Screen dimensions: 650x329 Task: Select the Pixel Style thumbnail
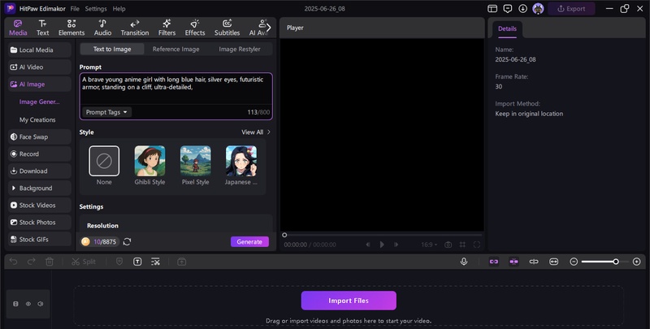pyautogui.click(x=195, y=161)
